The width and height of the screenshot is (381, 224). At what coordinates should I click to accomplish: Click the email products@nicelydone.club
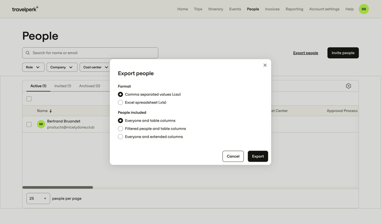[x=70, y=127]
